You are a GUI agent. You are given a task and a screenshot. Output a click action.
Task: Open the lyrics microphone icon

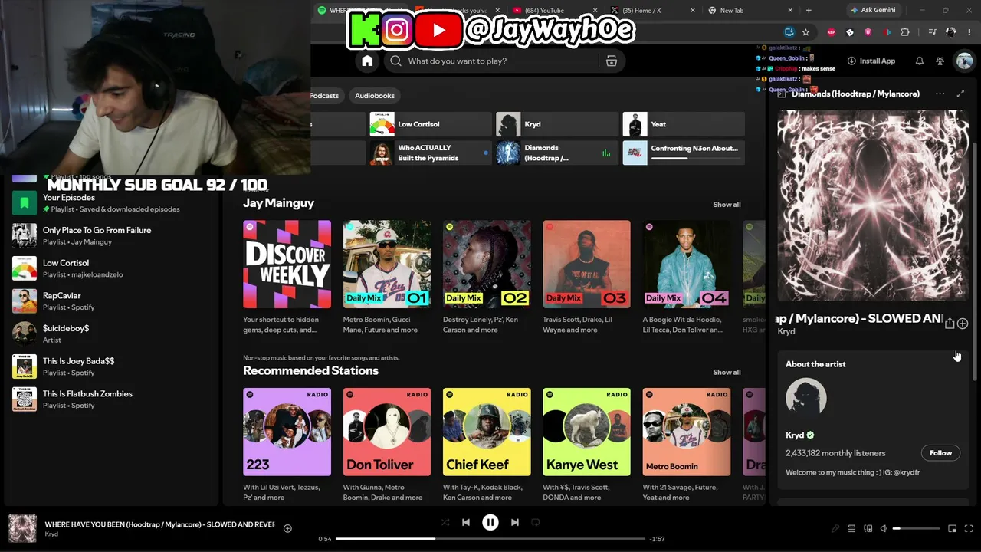[x=835, y=528]
